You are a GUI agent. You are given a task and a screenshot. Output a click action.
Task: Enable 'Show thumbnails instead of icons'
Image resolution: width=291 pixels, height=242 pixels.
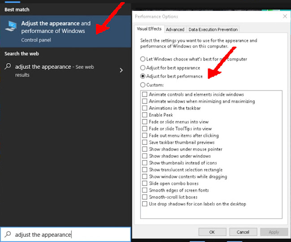click(144, 163)
